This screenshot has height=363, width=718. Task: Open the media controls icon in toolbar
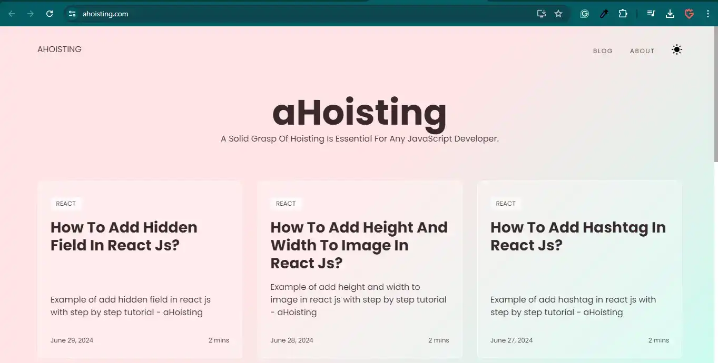tap(651, 14)
